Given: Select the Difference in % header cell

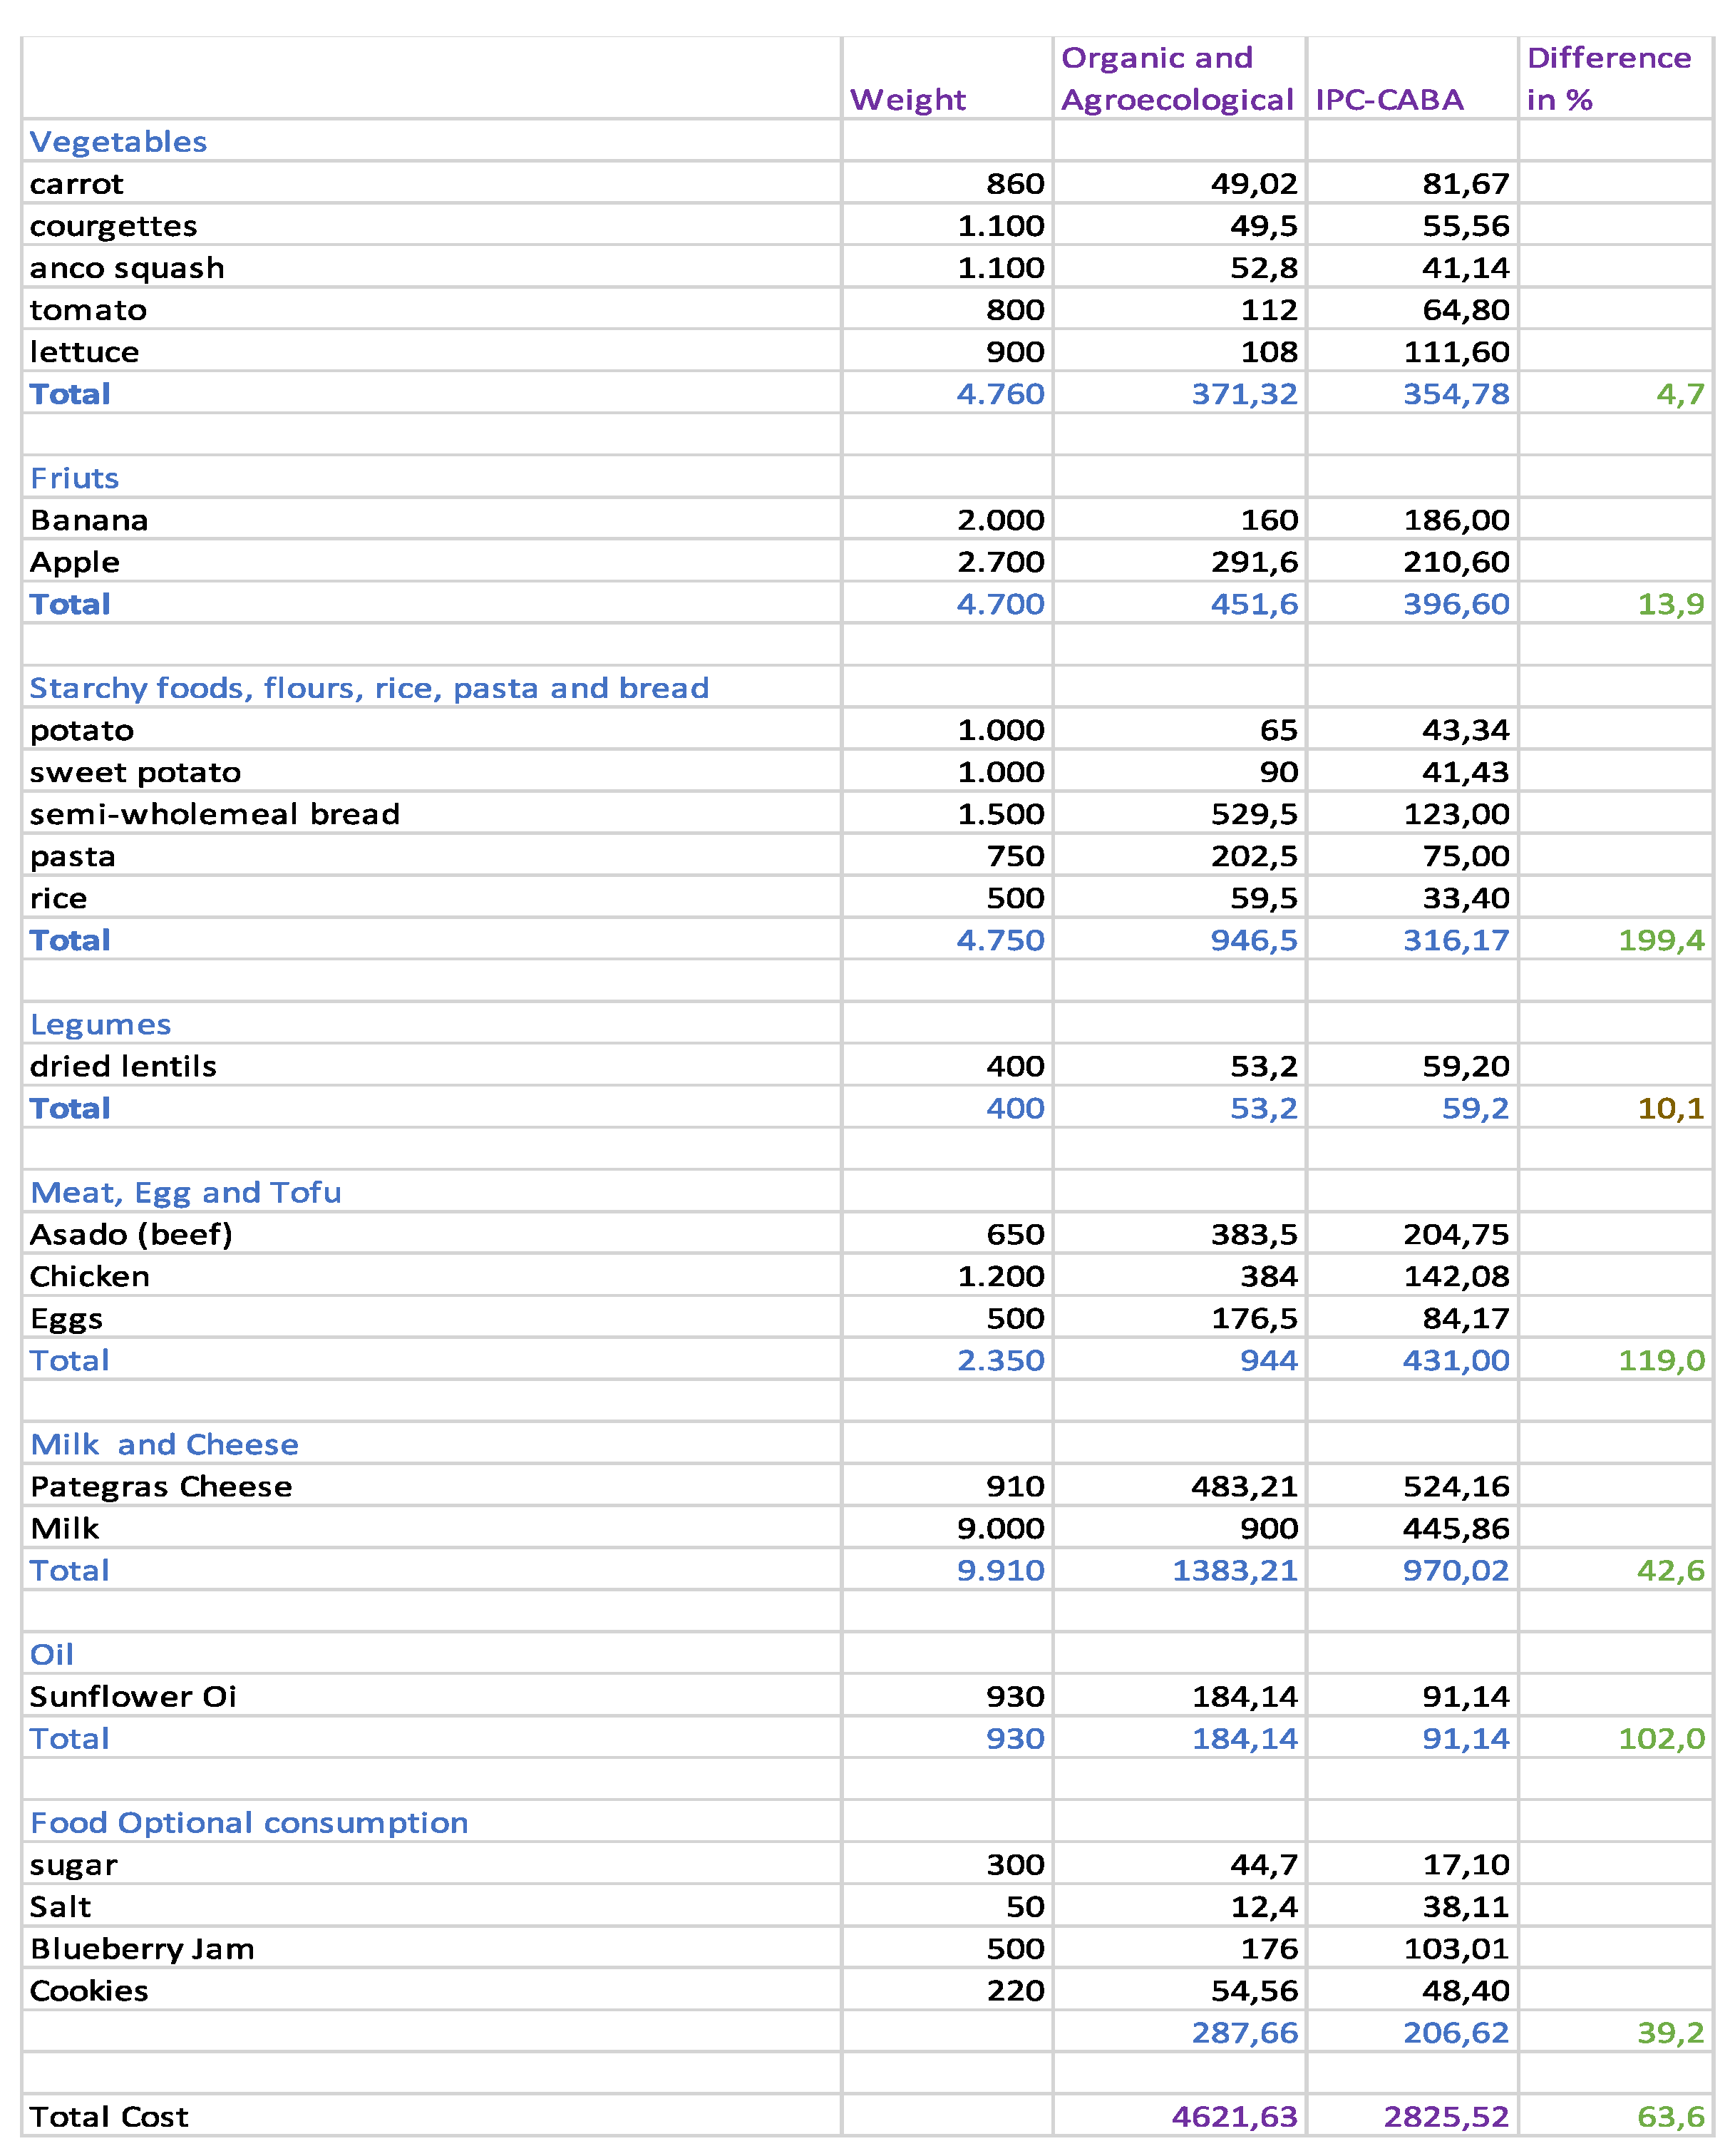Looking at the screenshot, I should pos(1608,79).
